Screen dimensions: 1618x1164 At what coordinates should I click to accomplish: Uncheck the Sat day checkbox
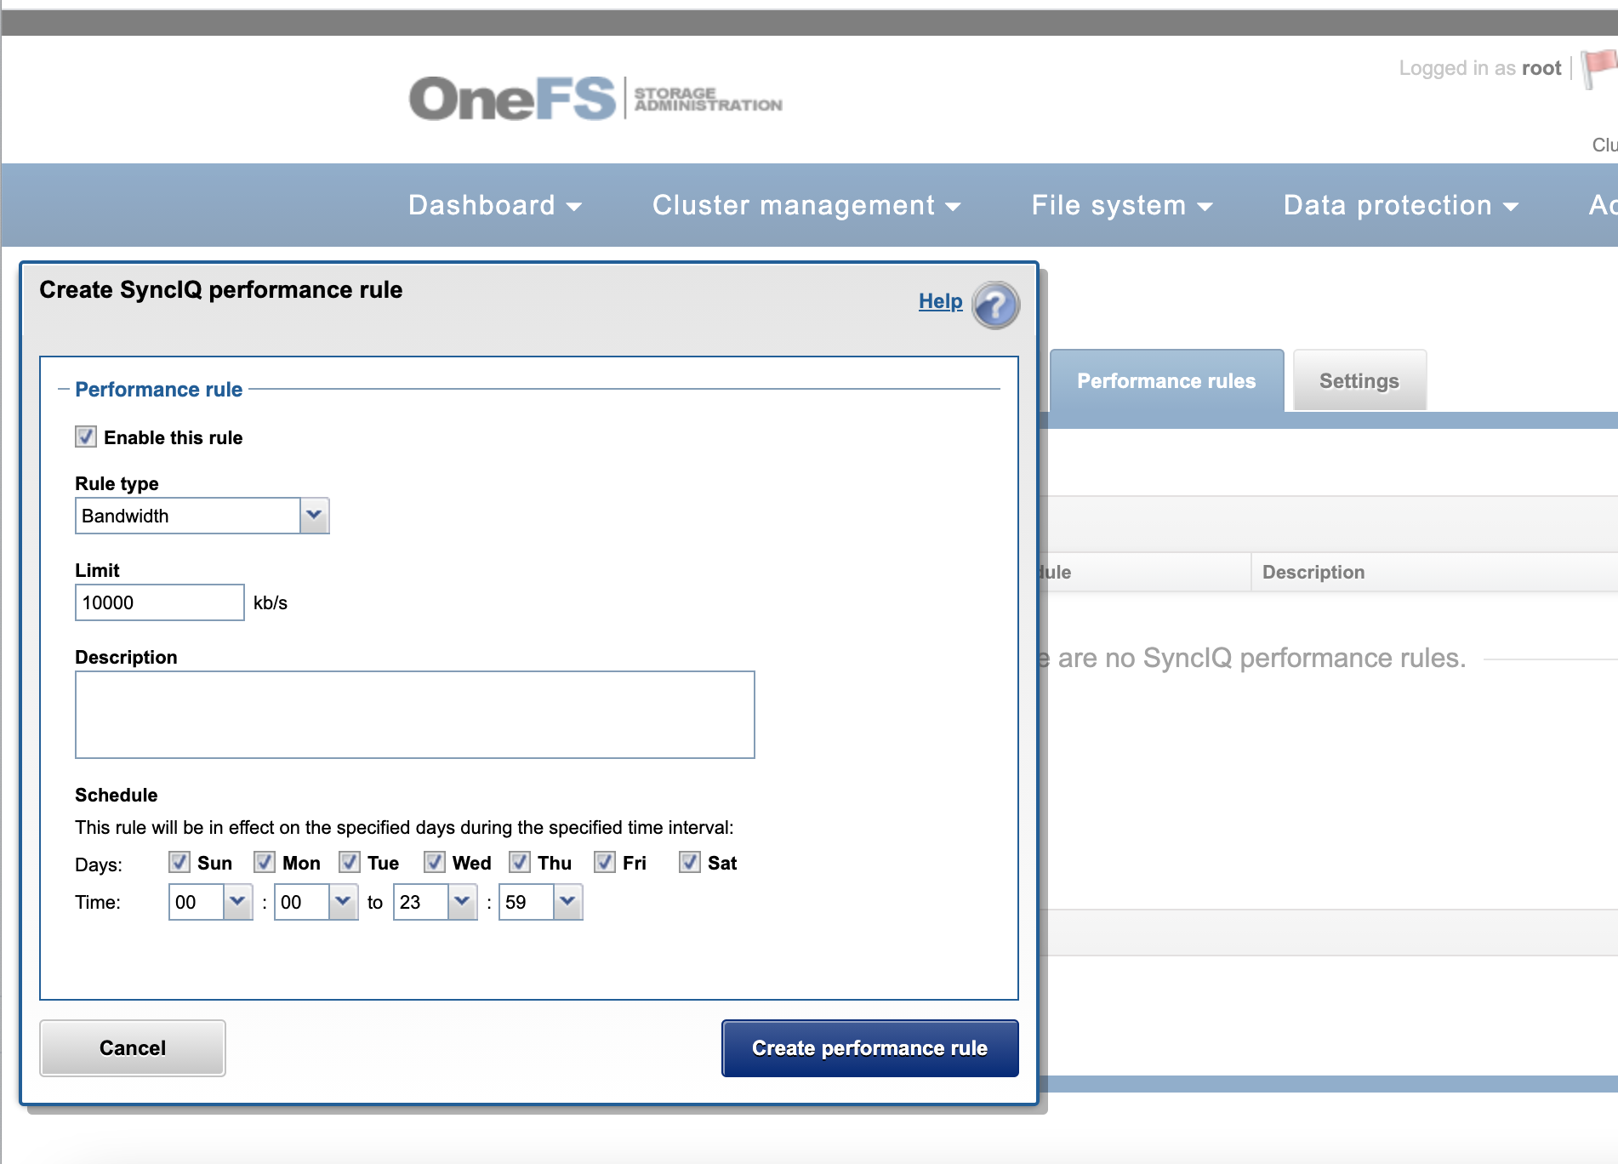pos(689,862)
